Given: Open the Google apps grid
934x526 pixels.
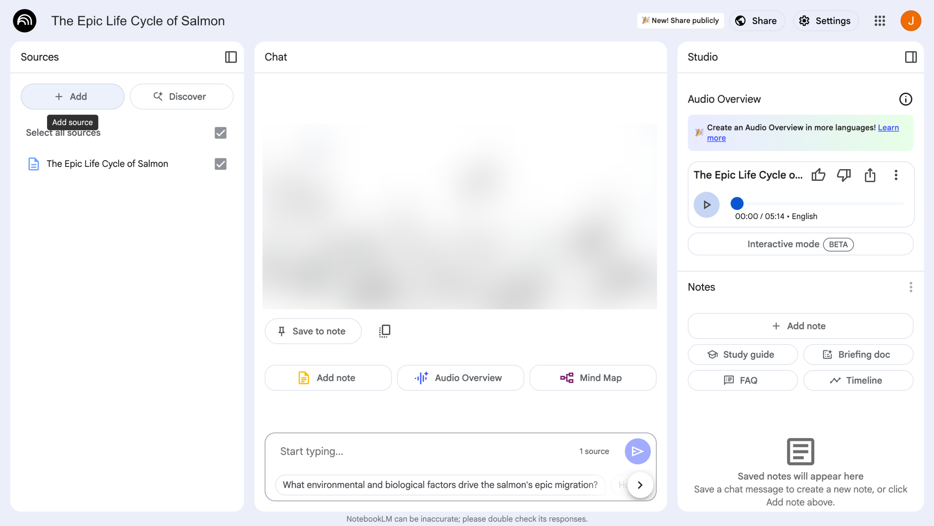Looking at the screenshot, I should 880,21.
